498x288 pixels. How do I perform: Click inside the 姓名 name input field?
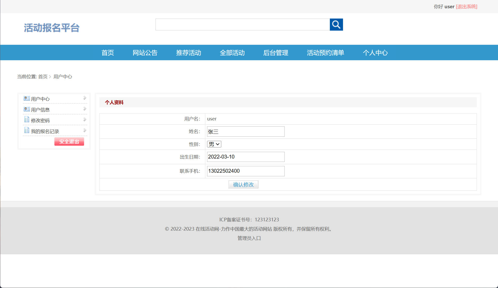(245, 131)
